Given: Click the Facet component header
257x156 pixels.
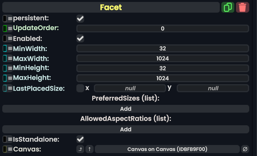Looking at the screenshot, I should [x=111, y=7].
